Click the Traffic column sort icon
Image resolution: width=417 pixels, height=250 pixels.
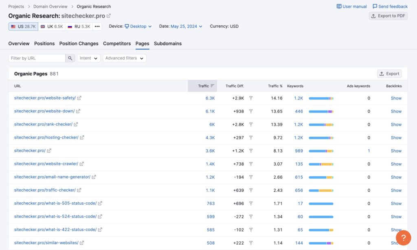coord(212,86)
